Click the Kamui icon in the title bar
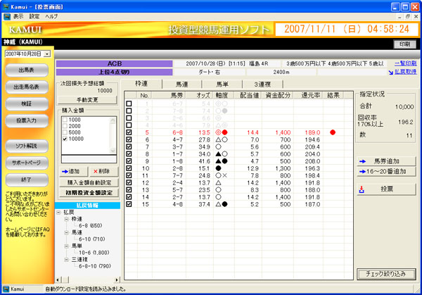 6,5
